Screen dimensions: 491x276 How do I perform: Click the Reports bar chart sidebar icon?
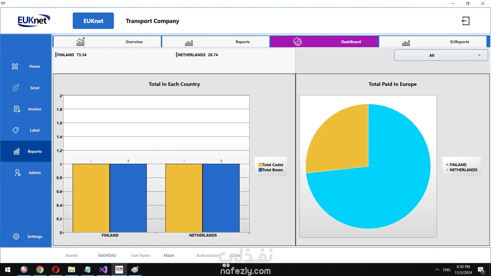tap(17, 151)
